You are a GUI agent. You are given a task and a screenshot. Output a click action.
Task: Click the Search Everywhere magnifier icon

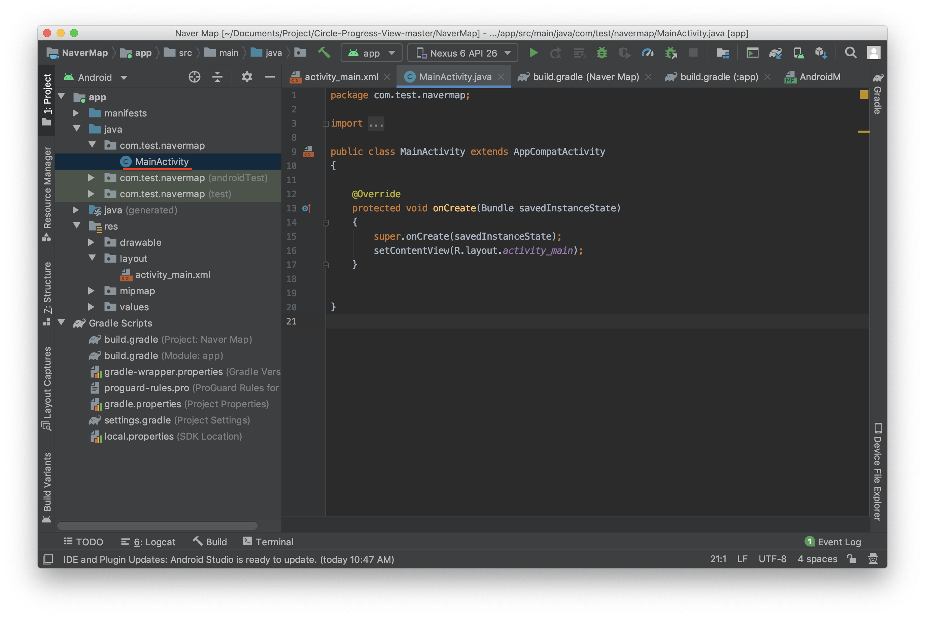coord(851,53)
